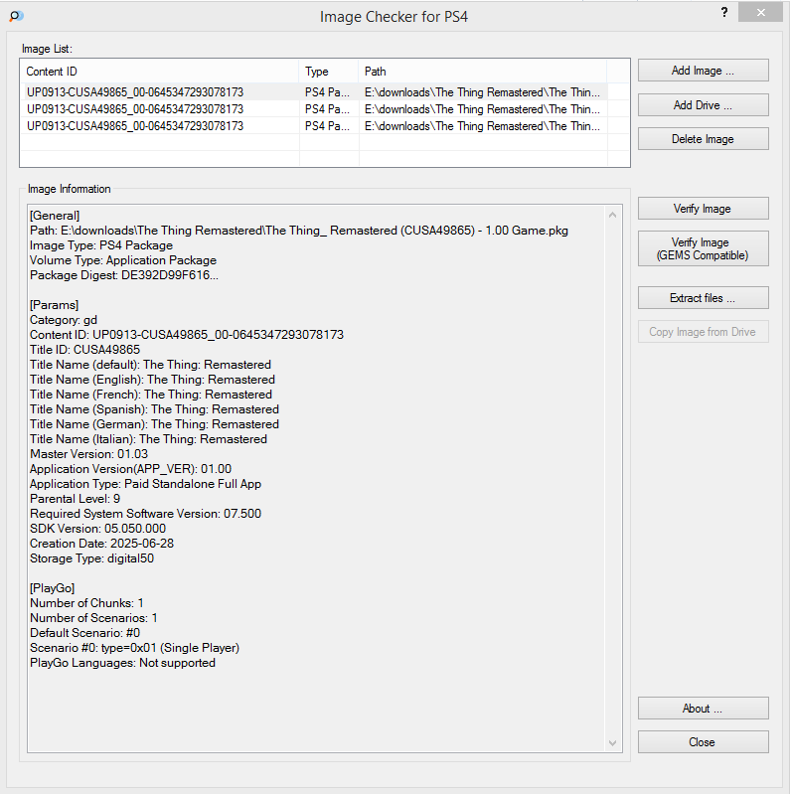Click the Add Drive ... button
This screenshot has width=790, height=794.
pyautogui.click(x=703, y=104)
